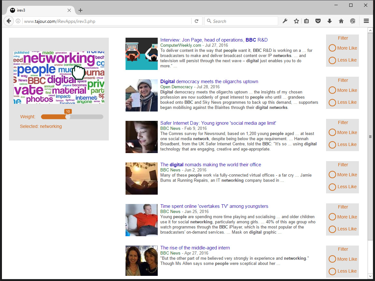
Task: Click 'ComputerWeekly.com' source text
Action: point(181,45)
